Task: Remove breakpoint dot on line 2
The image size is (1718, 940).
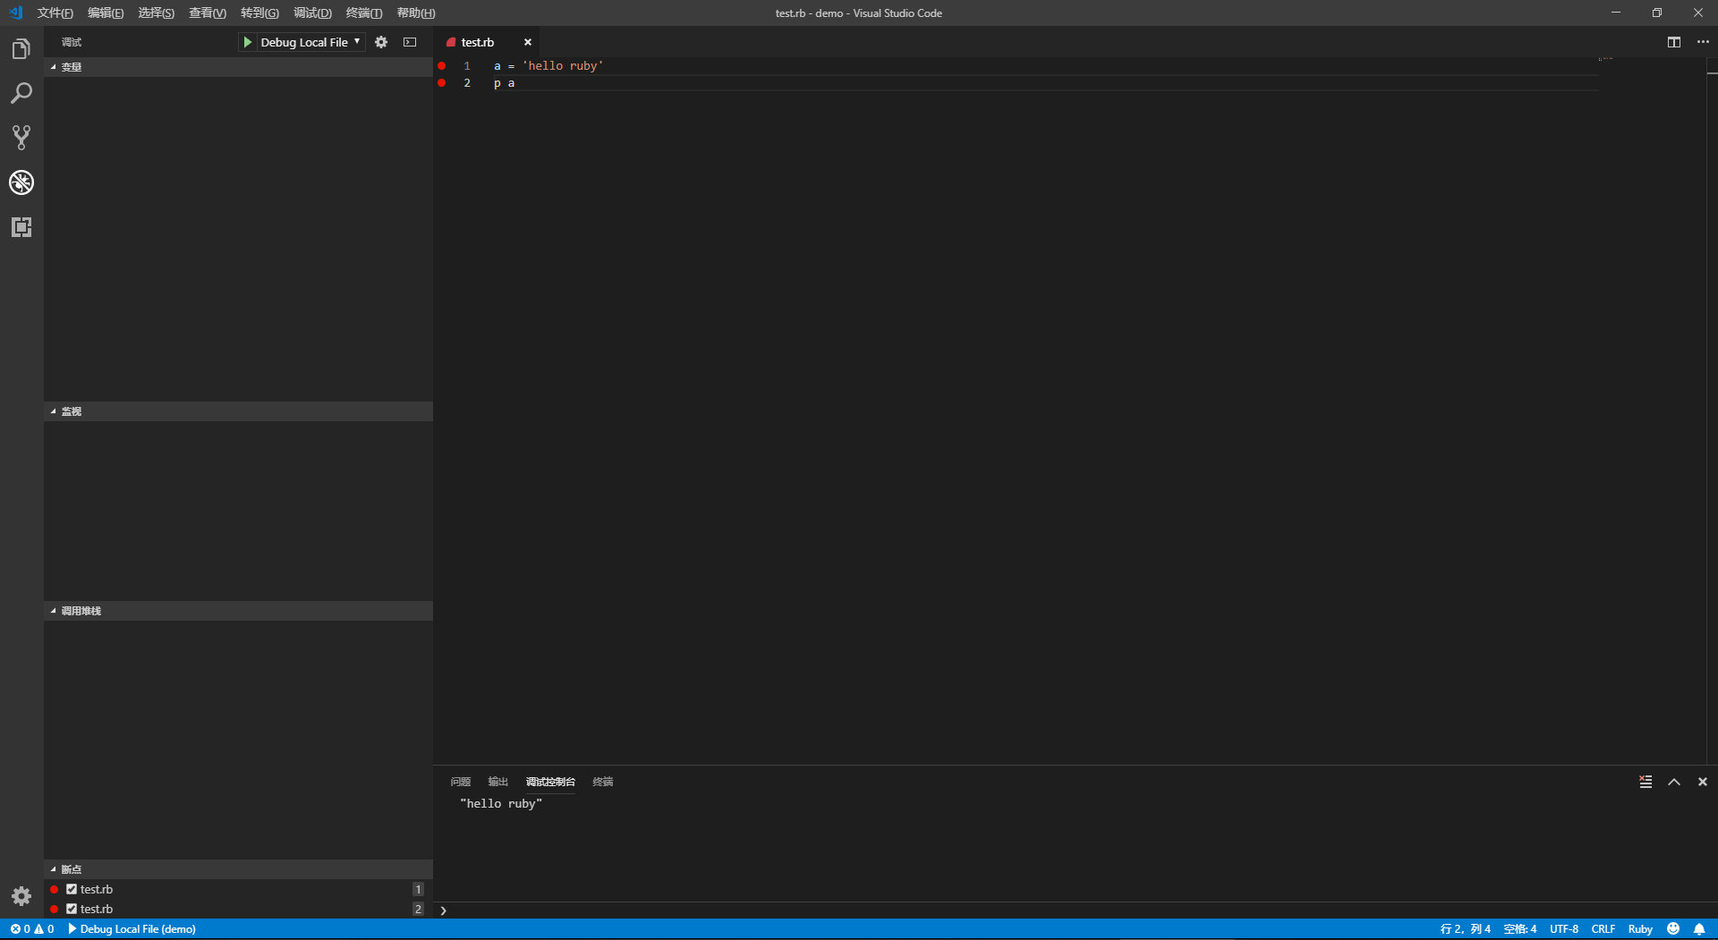Action: pos(442,83)
